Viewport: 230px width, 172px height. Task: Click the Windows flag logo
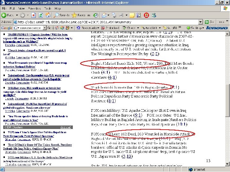point(225,9)
